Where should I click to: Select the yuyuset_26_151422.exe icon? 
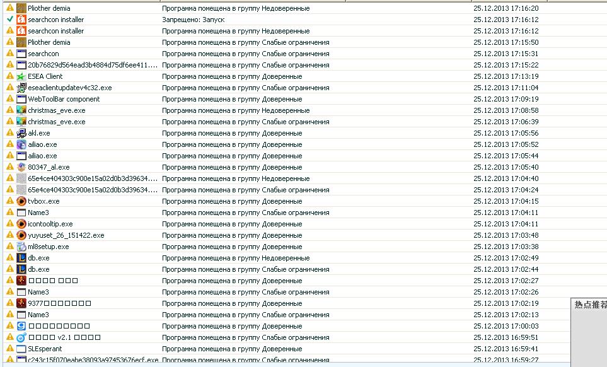tap(21, 235)
